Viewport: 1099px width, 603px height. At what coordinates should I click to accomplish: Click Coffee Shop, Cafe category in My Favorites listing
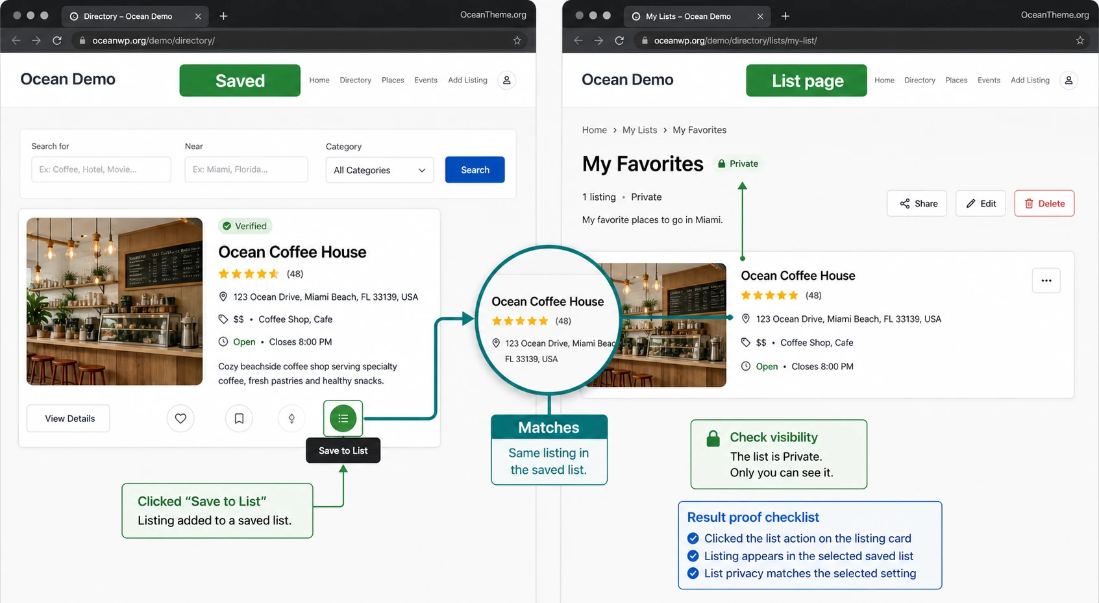click(x=817, y=343)
